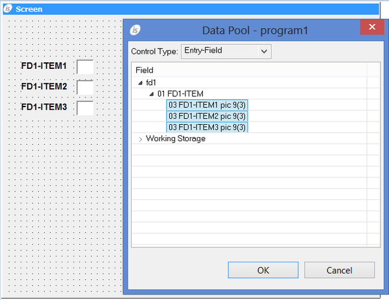Collapse the fd1 tree node arrow
This screenshot has width=389, height=300.
pyautogui.click(x=140, y=83)
